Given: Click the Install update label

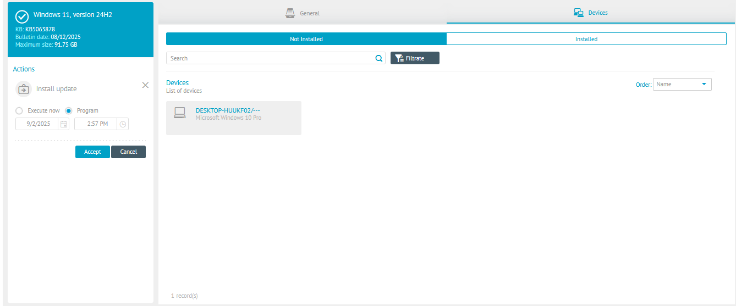Looking at the screenshot, I should pos(57,89).
